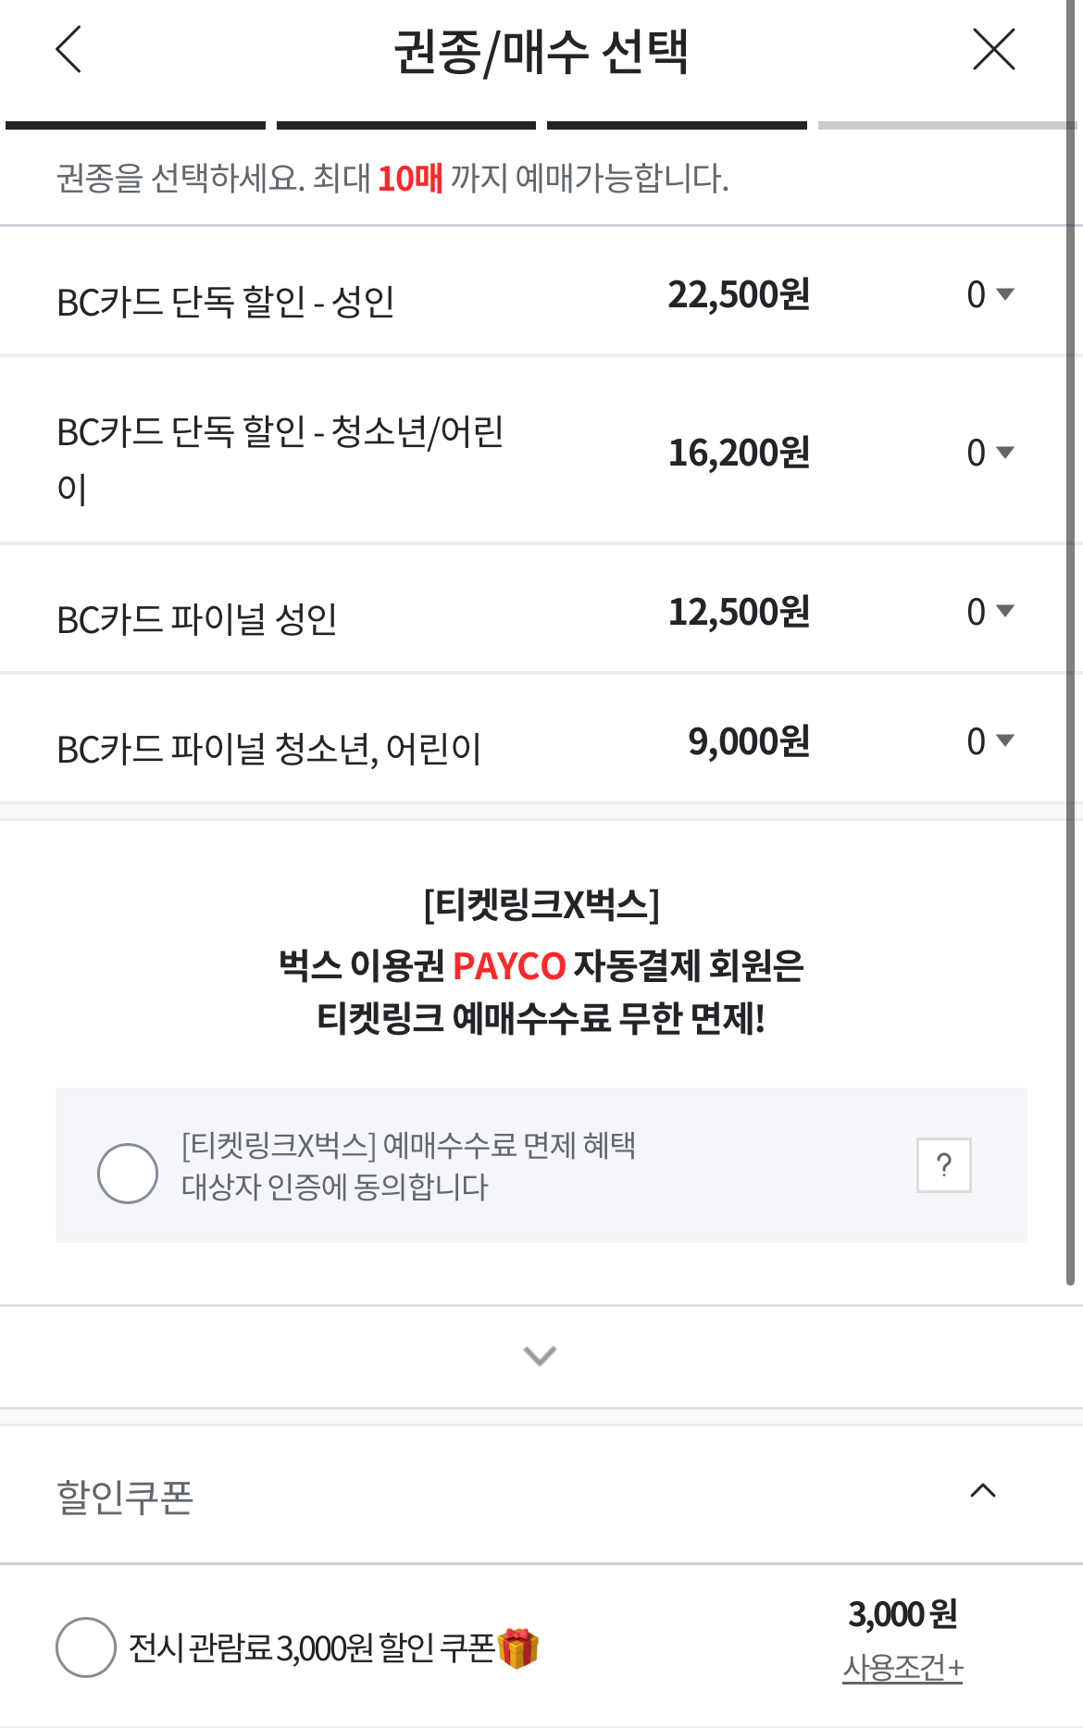Click the gift box icon next to coupon
The width and height of the screenshot is (1083, 1728).
(x=518, y=1648)
